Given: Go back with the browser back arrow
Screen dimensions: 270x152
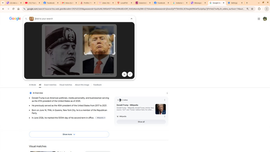Looking at the screenshot, I should [x=3, y=9].
